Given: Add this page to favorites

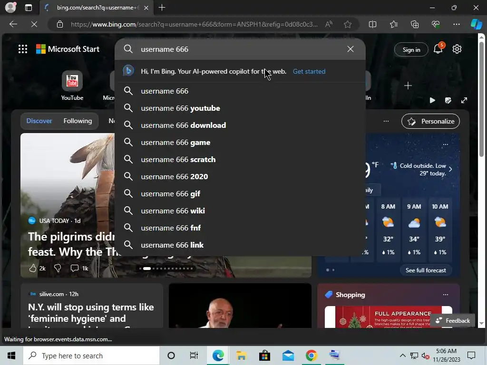Looking at the screenshot, I should (348, 24).
